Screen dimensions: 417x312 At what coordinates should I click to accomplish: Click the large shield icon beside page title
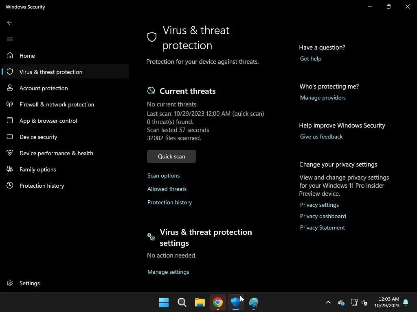[152, 37]
